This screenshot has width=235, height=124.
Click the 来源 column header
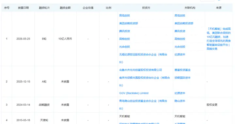coord(219,8)
